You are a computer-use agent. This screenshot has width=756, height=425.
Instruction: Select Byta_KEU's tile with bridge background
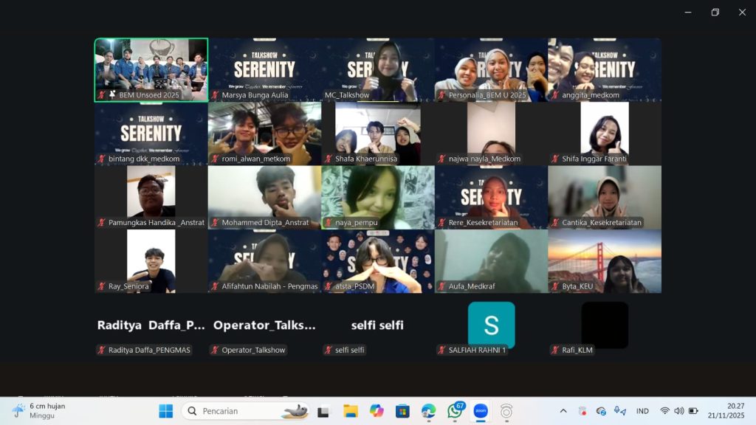tap(605, 261)
